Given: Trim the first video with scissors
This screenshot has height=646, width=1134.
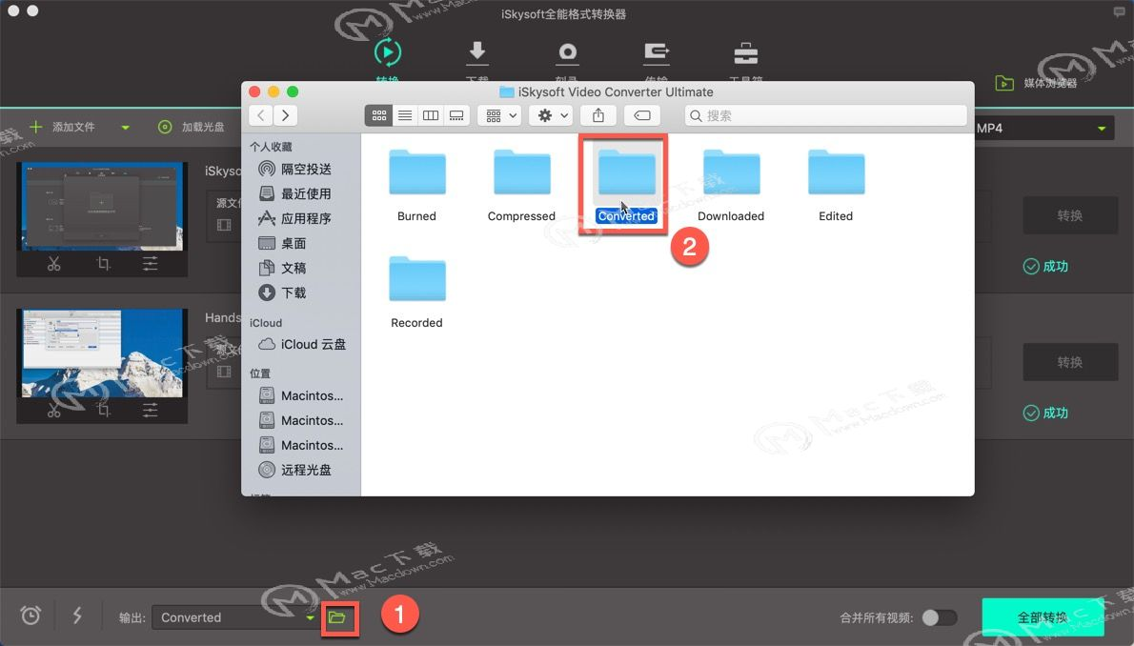Looking at the screenshot, I should click(54, 264).
